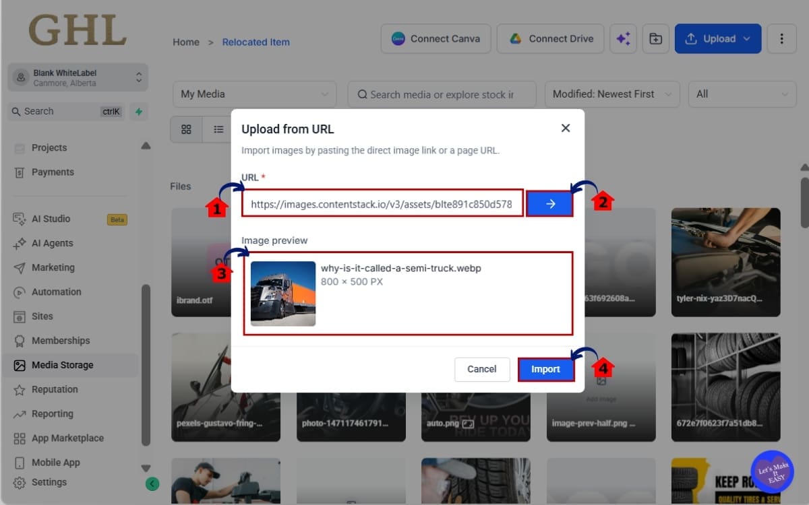
Task: Open the My Media dropdown
Action: (x=255, y=94)
